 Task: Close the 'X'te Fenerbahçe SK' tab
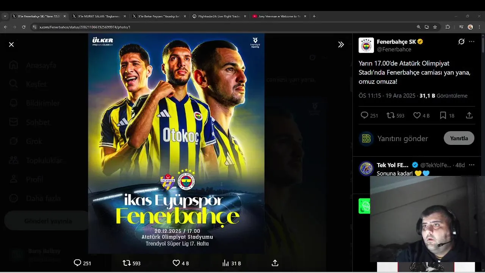coord(64,16)
